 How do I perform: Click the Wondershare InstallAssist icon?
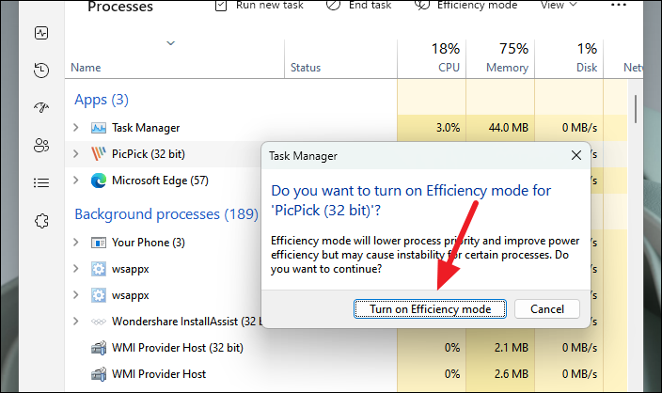[x=99, y=322]
